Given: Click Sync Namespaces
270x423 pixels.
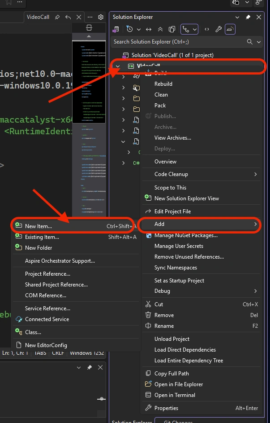Looking at the screenshot, I should coord(176,268).
